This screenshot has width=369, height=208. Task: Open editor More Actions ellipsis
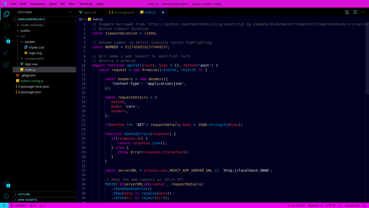tap(363, 12)
